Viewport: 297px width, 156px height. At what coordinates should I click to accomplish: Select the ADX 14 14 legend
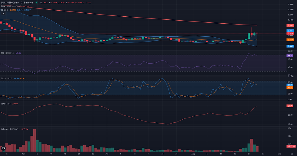9,104
